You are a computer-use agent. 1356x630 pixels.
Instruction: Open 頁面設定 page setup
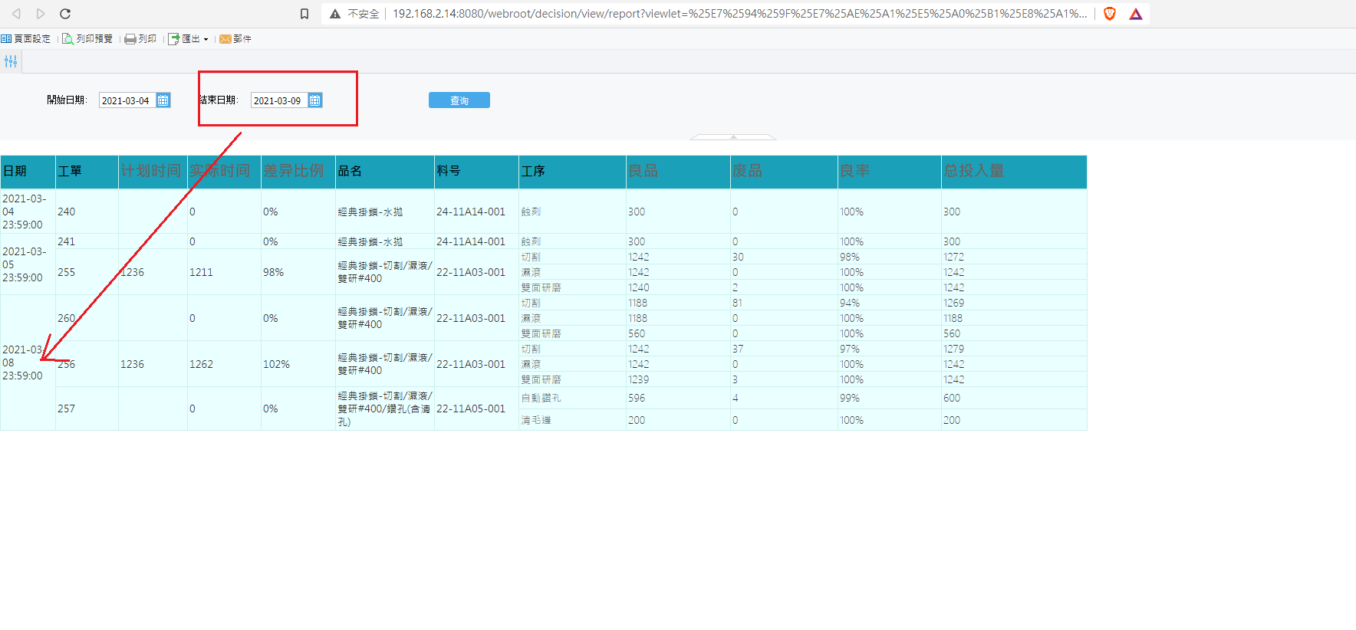click(26, 38)
